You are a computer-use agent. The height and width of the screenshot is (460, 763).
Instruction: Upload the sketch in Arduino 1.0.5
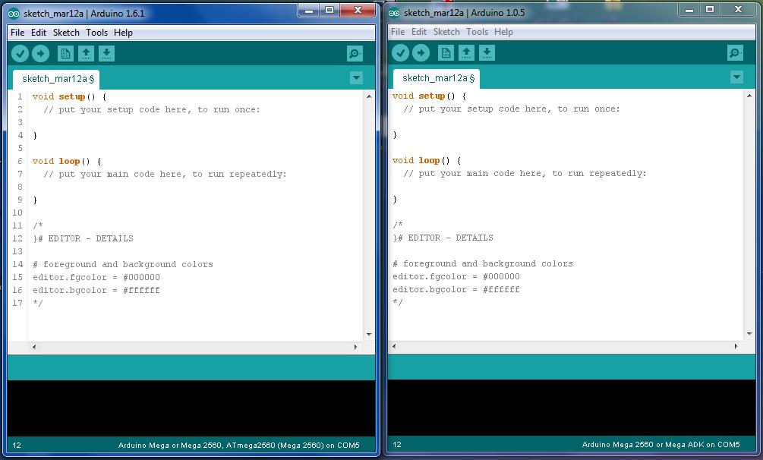click(421, 52)
